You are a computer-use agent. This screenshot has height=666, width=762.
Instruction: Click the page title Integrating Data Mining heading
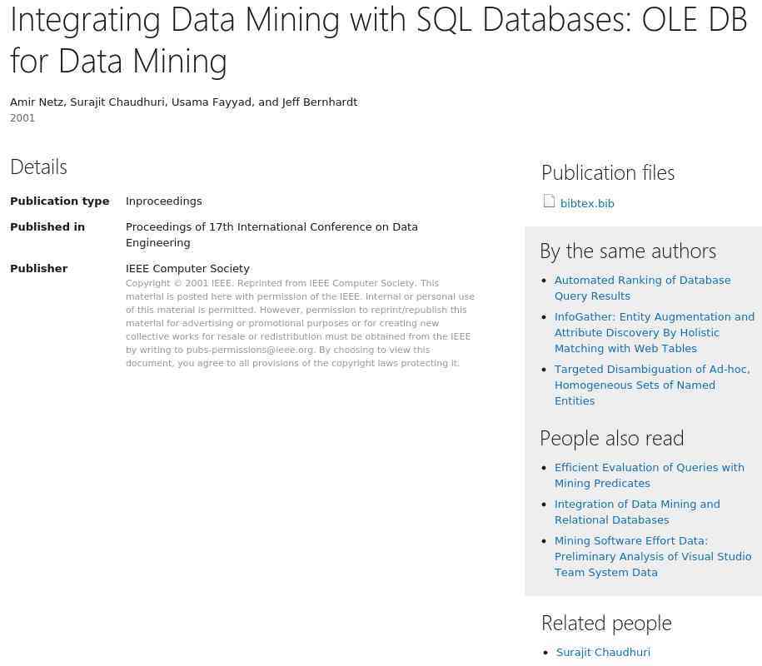[x=379, y=40]
